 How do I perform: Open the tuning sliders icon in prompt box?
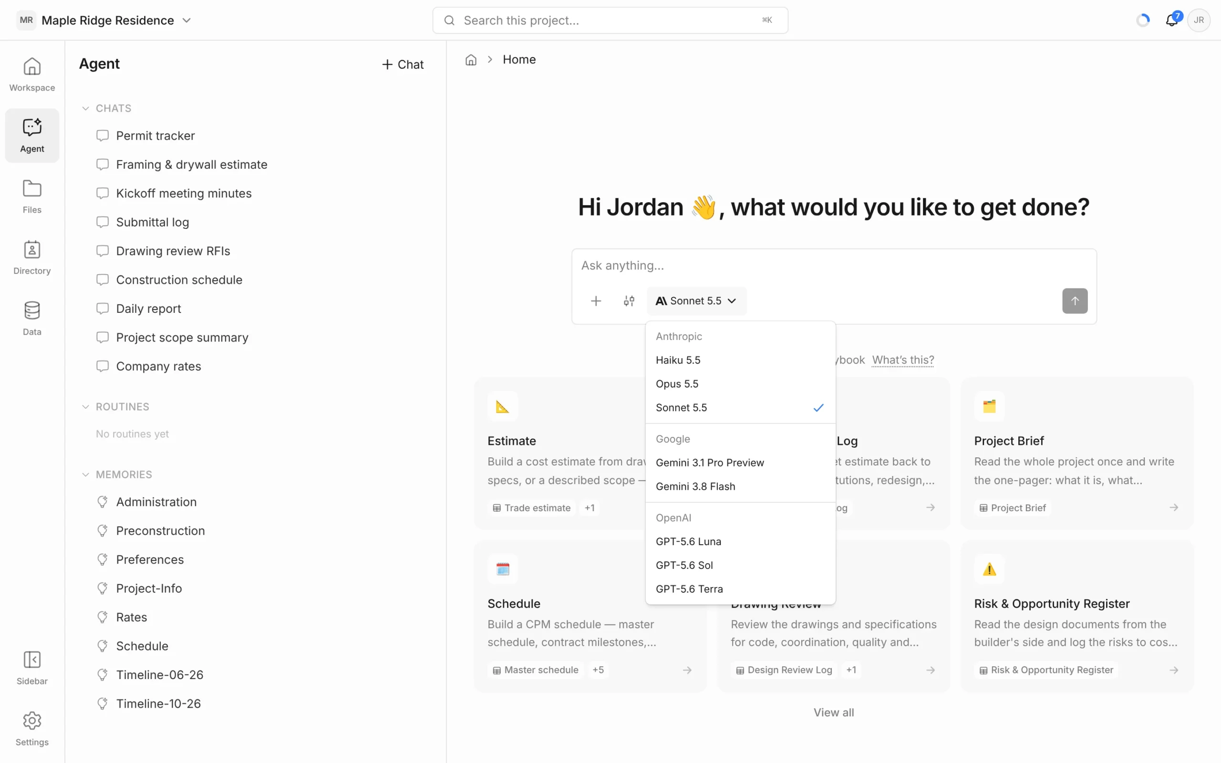point(629,301)
